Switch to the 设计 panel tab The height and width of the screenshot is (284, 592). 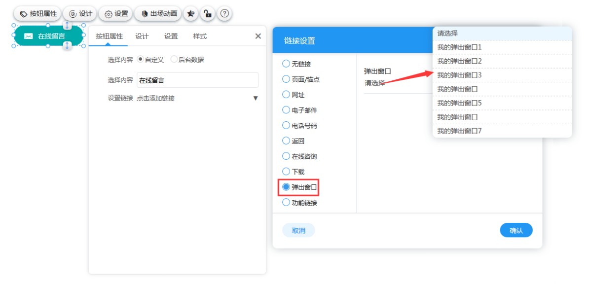coord(142,36)
